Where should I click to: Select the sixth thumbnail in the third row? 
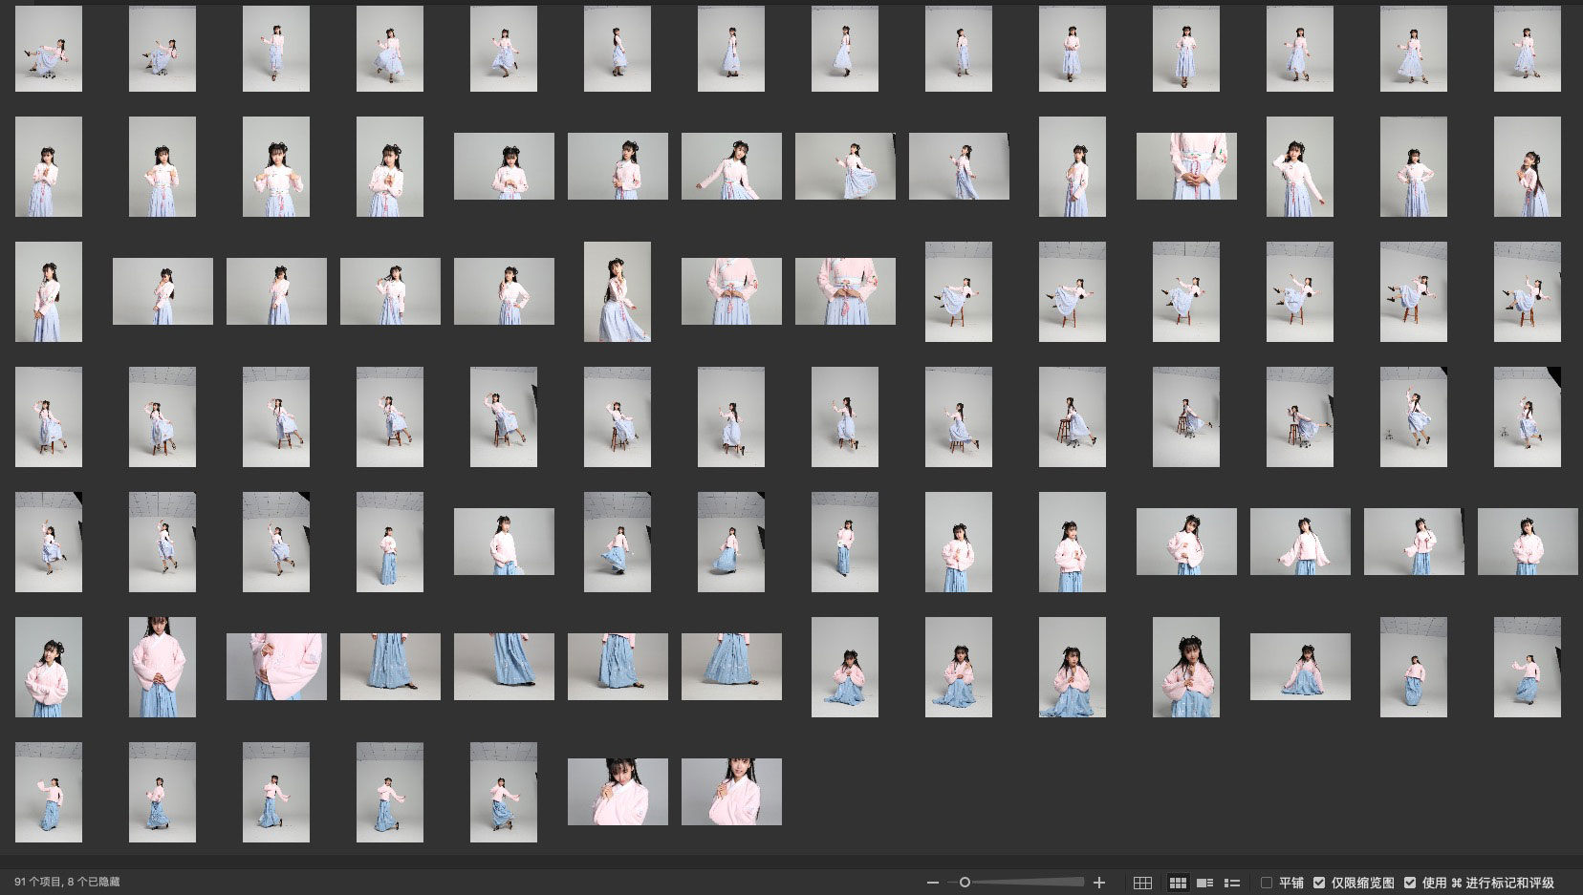coord(618,291)
